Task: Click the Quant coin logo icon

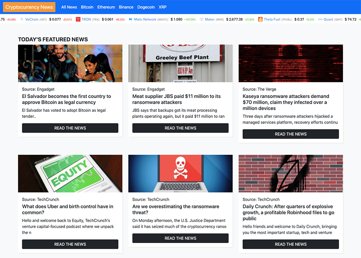Action: click(x=320, y=19)
